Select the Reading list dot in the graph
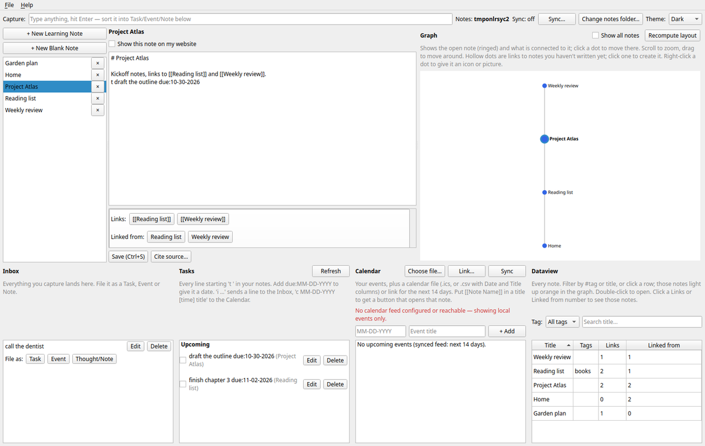The image size is (705, 446). click(x=545, y=192)
